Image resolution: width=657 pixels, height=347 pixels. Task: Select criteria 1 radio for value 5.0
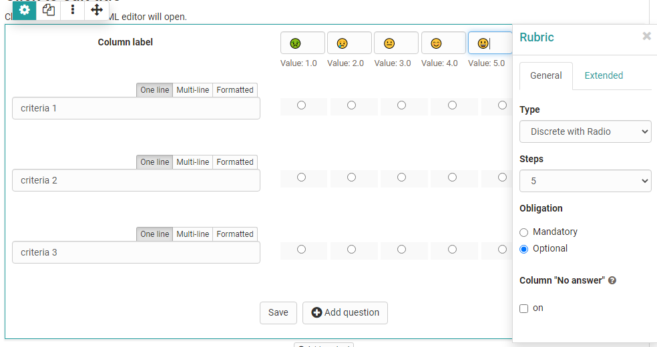coord(502,105)
